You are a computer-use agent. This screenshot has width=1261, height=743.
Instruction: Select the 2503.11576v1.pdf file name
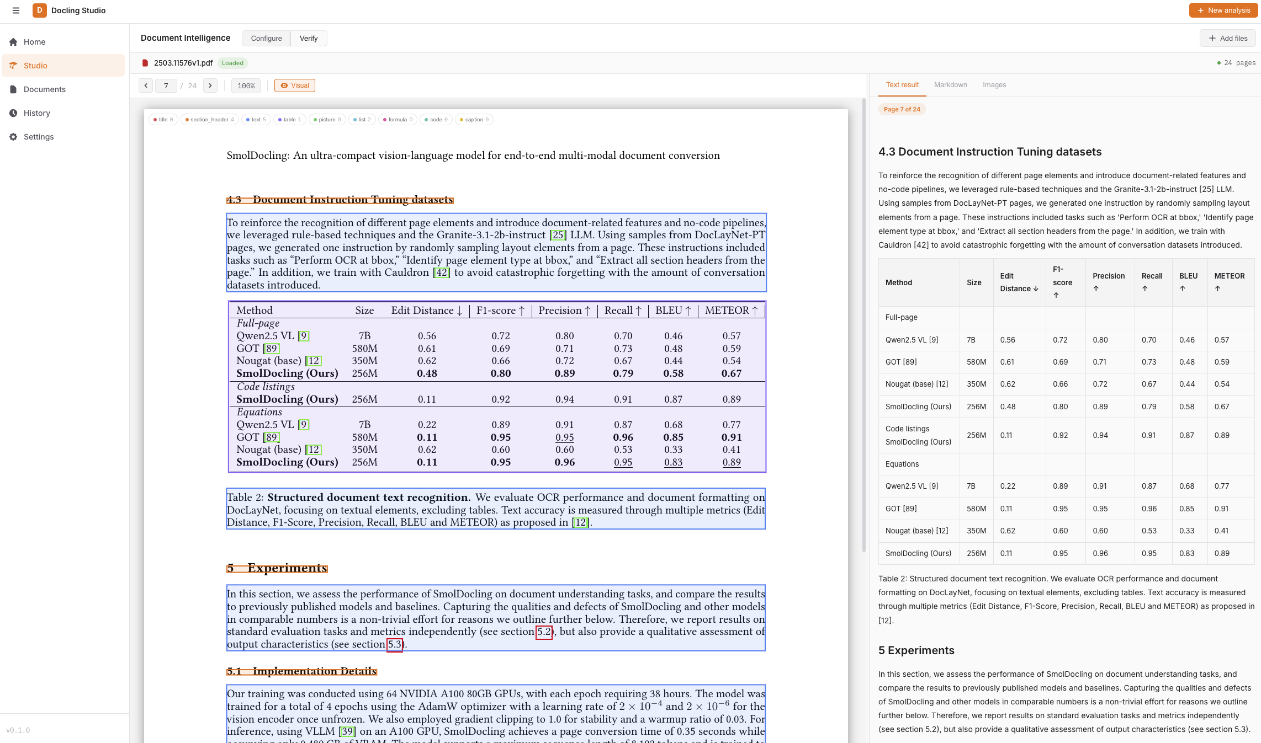[183, 63]
